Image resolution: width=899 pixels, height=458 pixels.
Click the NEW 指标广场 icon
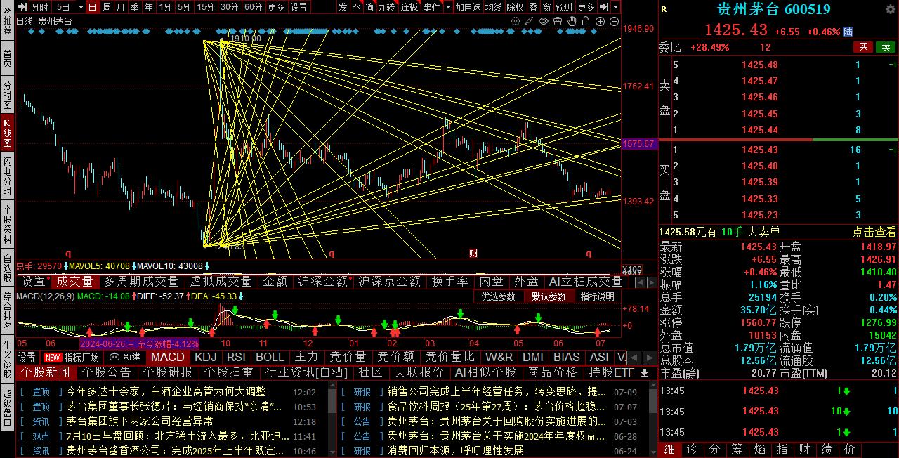point(71,358)
